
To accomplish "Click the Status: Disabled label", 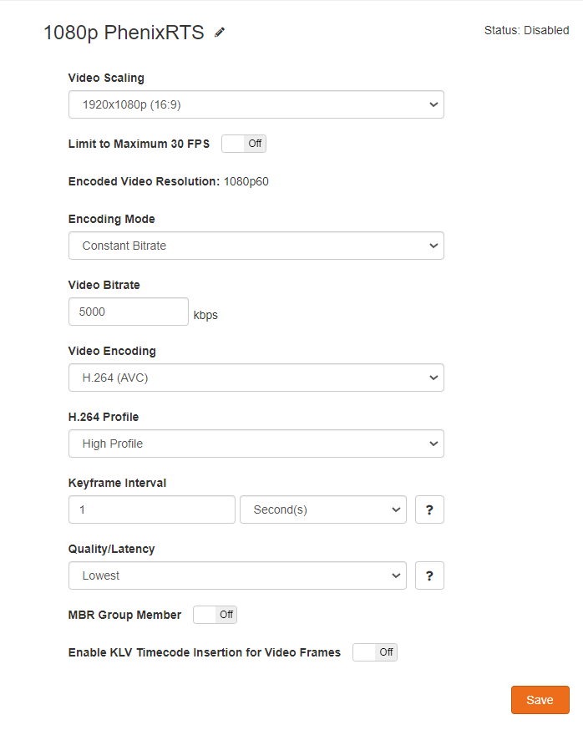I will [x=527, y=30].
